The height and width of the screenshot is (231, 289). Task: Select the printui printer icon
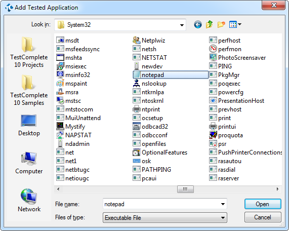(x=213, y=126)
